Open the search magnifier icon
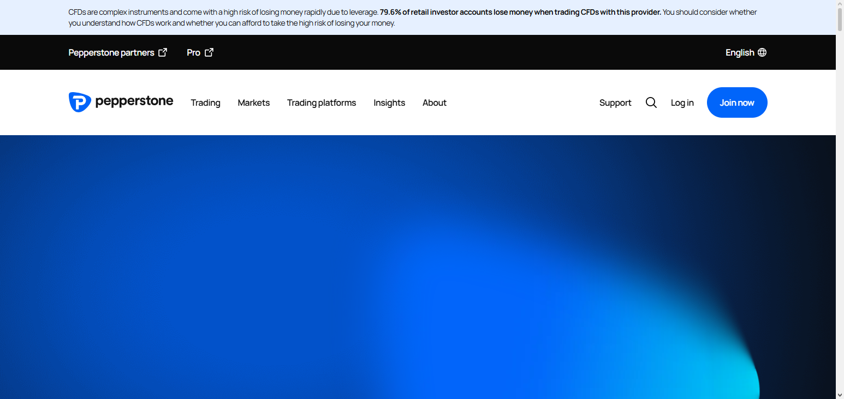 click(x=651, y=102)
